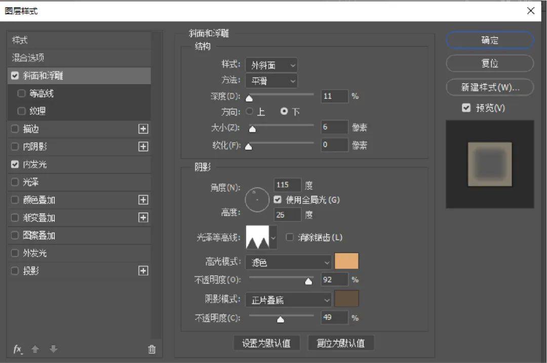The image size is (547, 363).
Task: Disable 使用全局光 checkbox
Action: click(x=278, y=200)
